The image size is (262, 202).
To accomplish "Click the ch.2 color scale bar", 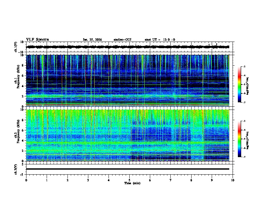I will (x=240, y=139).
